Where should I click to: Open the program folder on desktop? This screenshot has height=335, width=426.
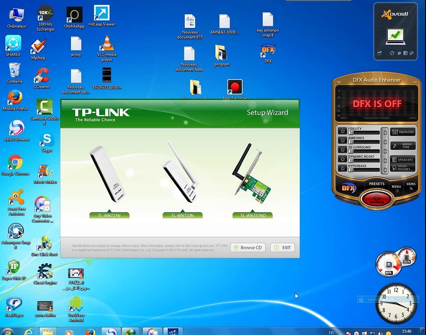[222, 56]
